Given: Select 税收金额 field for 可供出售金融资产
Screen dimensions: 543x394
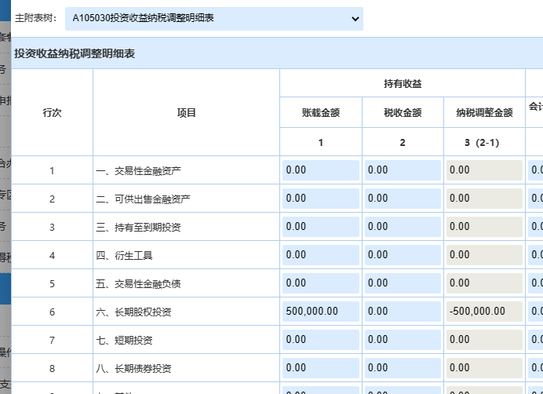Looking at the screenshot, I should pyautogui.click(x=403, y=199).
